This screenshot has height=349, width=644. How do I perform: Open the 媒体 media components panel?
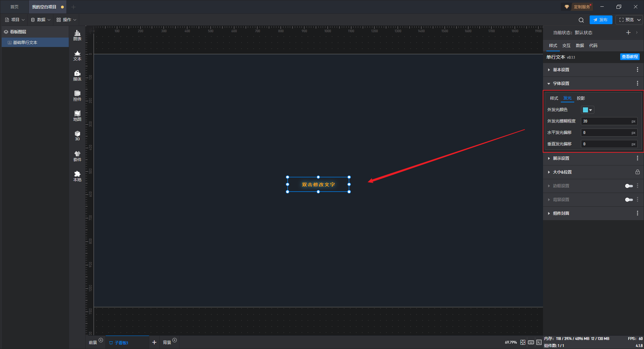(77, 76)
